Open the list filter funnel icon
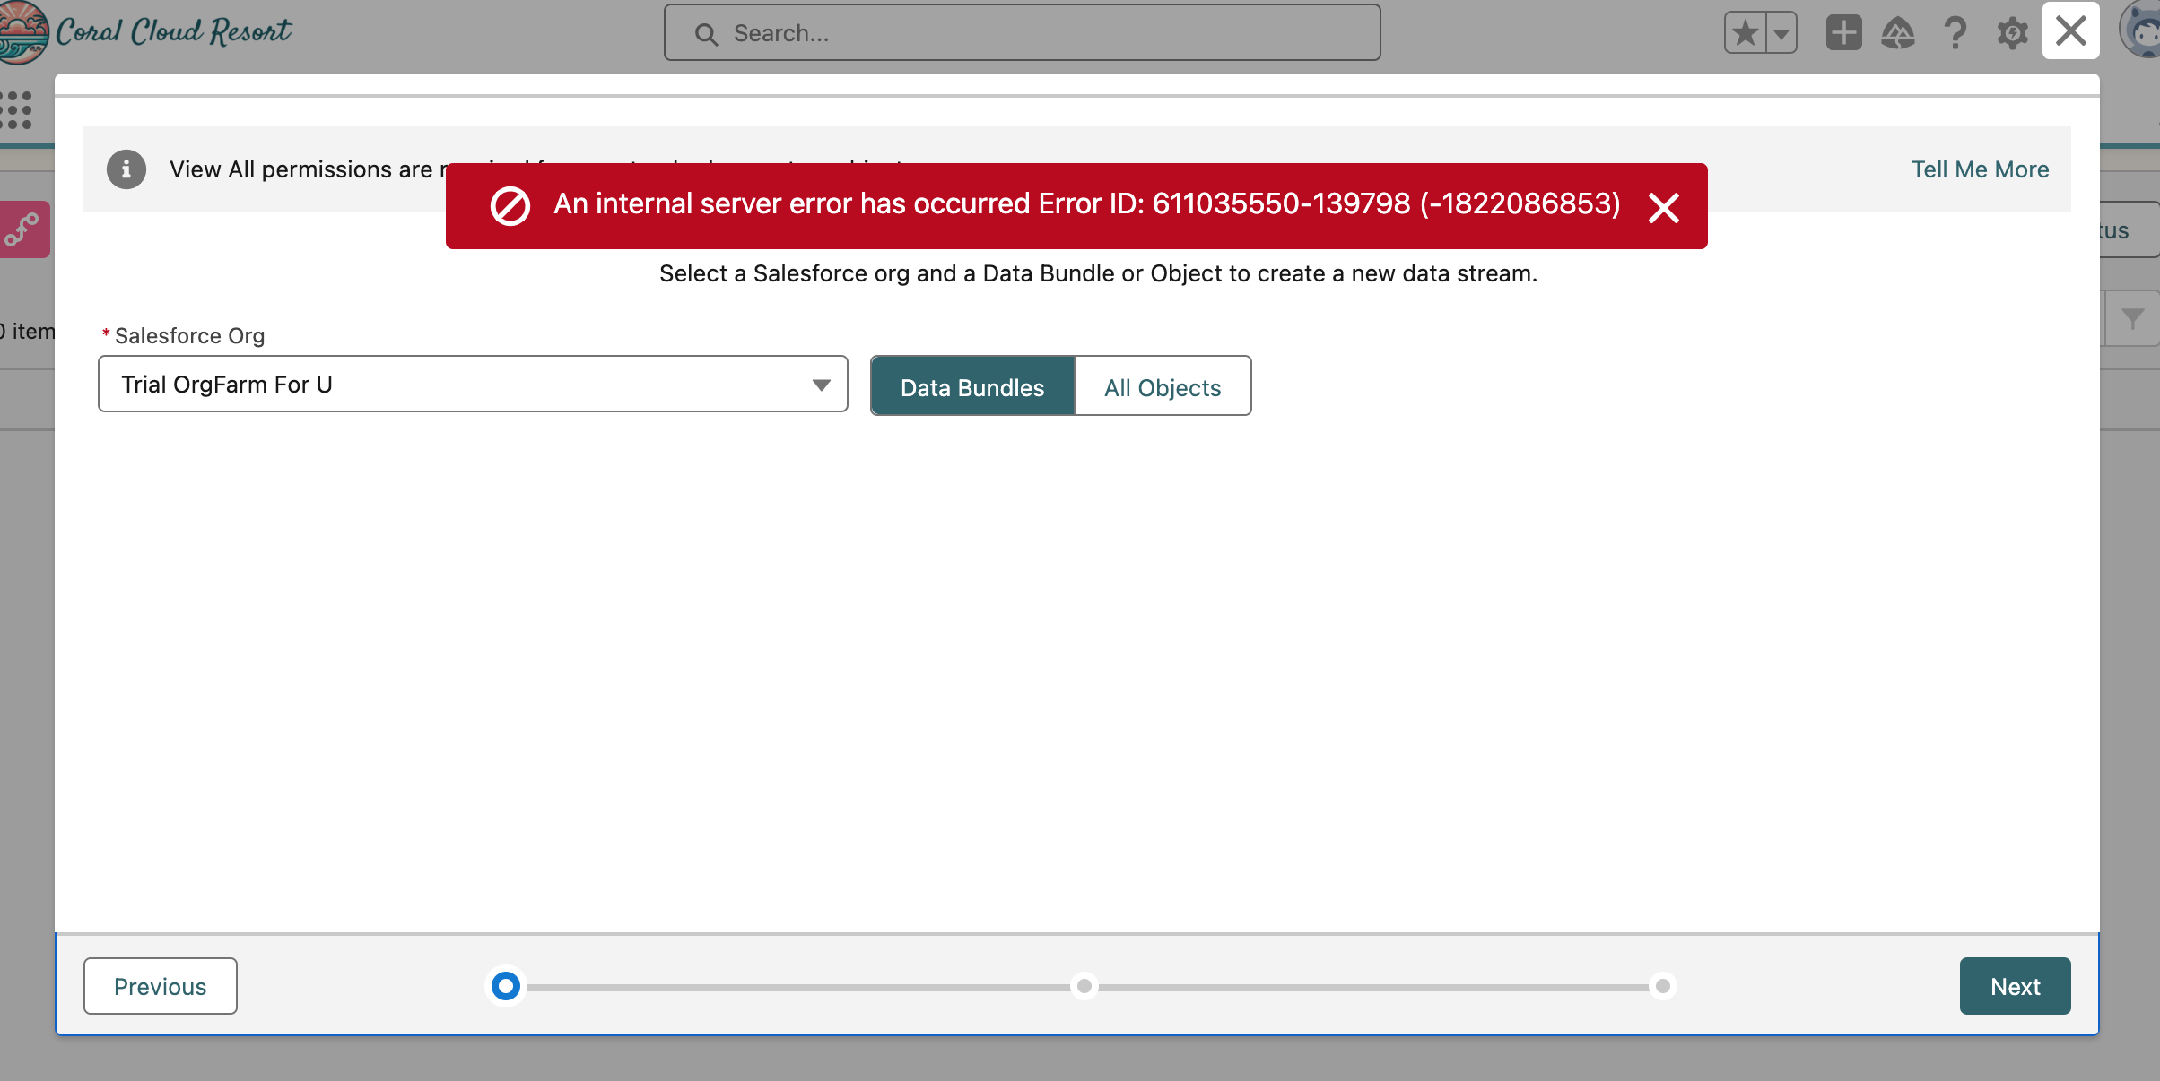Screen dimensions: 2160x1081 click(x=2133, y=318)
